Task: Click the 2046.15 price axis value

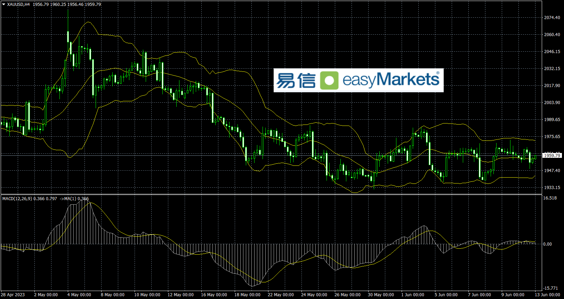Action: pyautogui.click(x=552, y=52)
